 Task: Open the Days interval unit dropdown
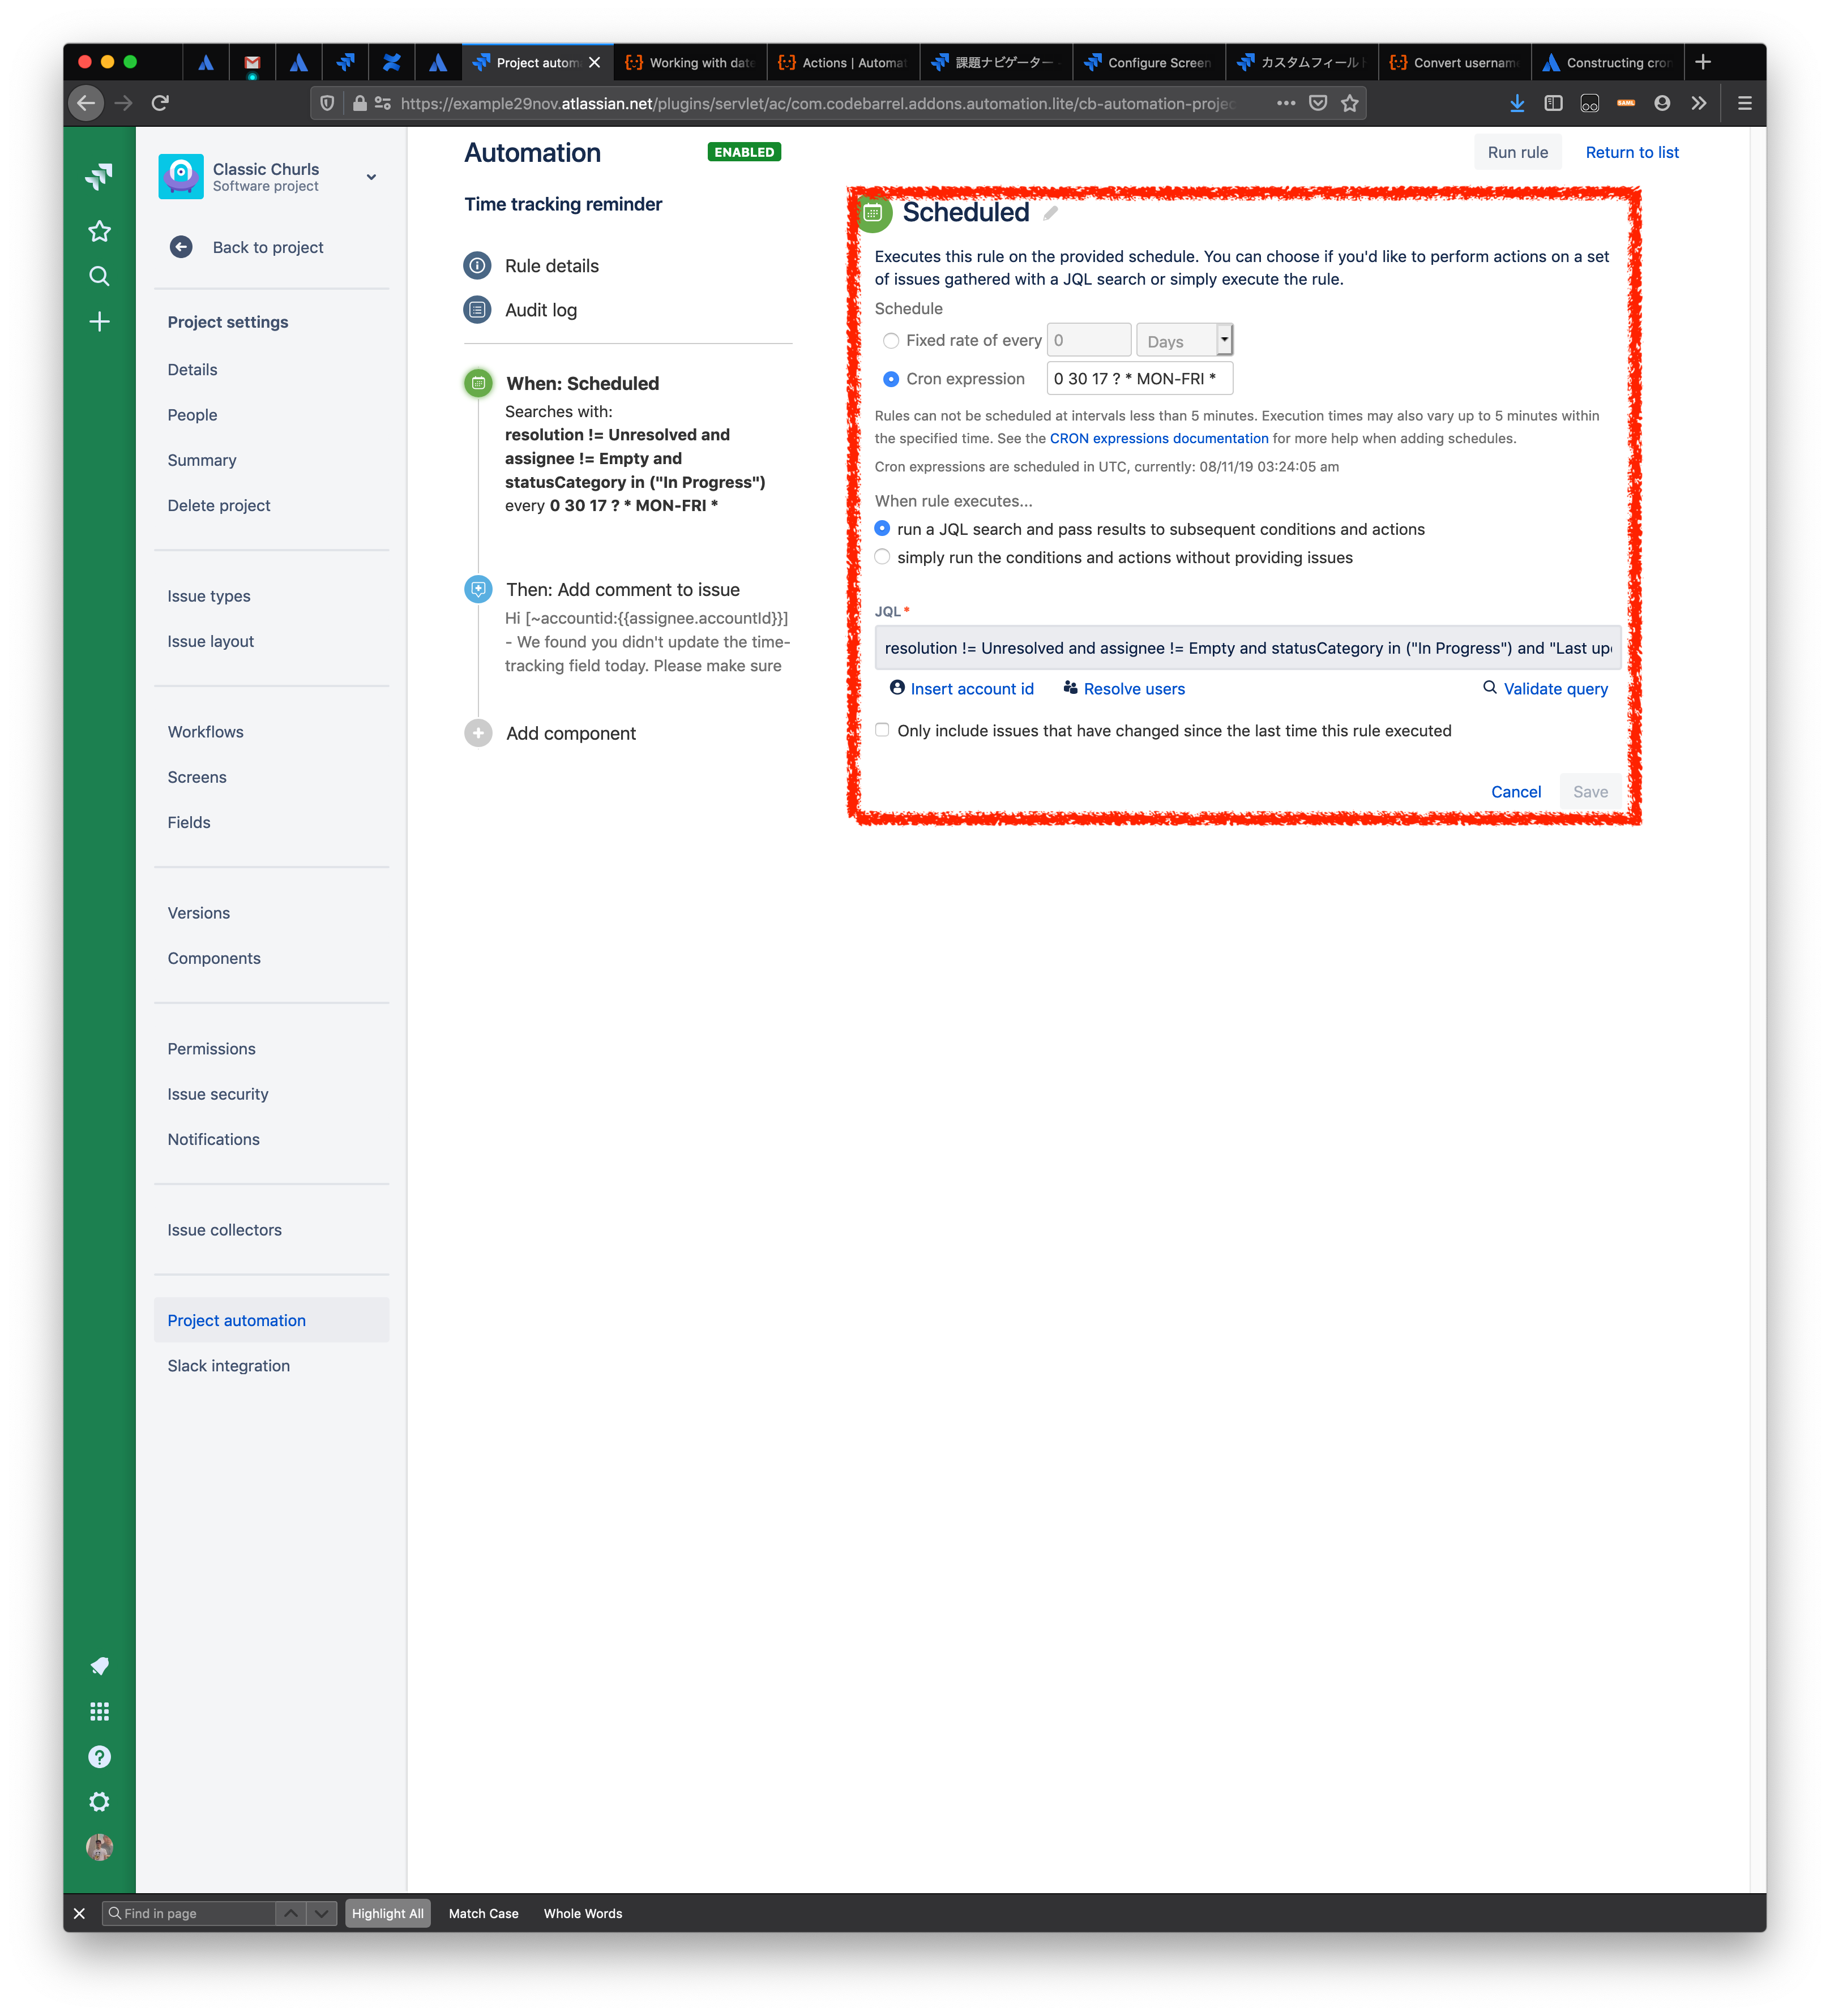(1183, 341)
